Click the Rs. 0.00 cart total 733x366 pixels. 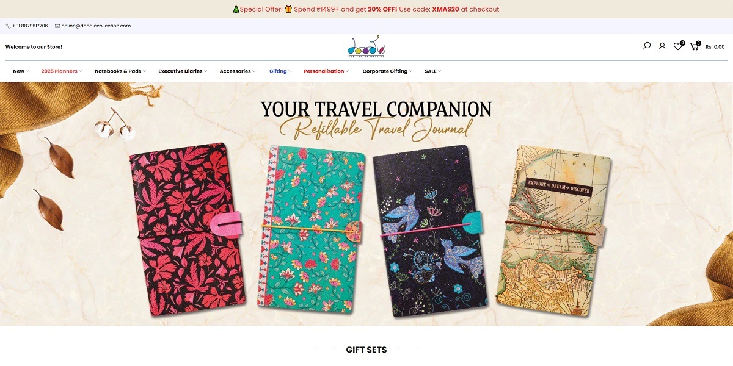pos(715,47)
